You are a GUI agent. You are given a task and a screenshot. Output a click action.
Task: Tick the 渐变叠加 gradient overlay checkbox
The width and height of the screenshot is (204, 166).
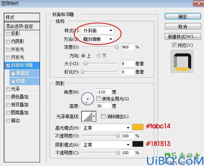8,105
